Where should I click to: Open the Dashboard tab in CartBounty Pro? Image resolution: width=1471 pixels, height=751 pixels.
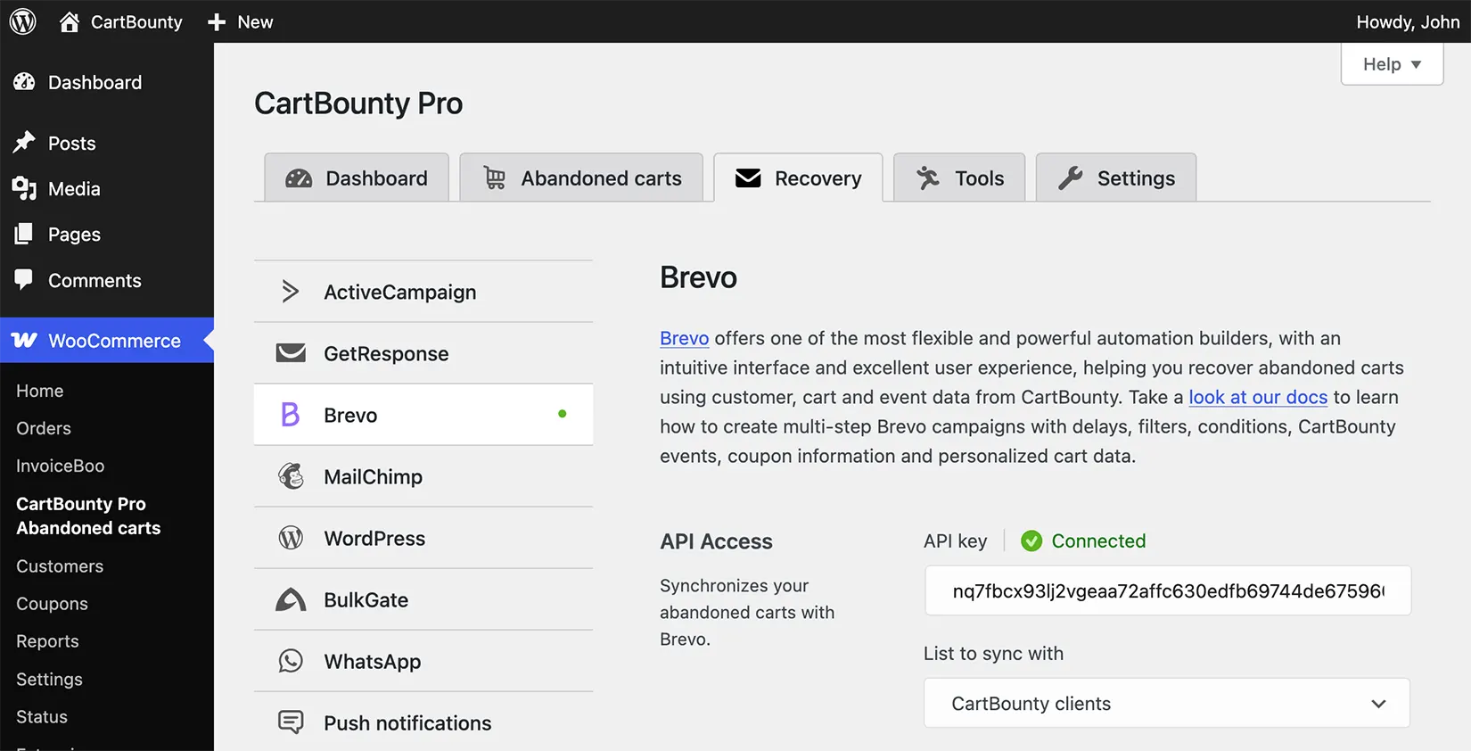(357, 177)
